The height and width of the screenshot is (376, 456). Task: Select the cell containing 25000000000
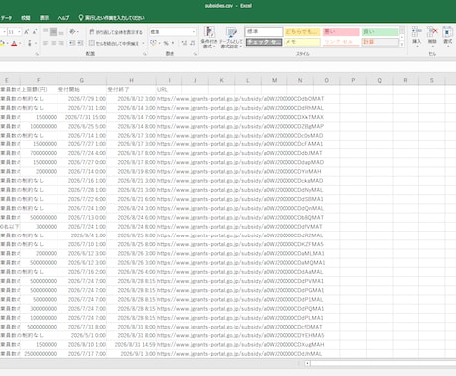point(39,354)
